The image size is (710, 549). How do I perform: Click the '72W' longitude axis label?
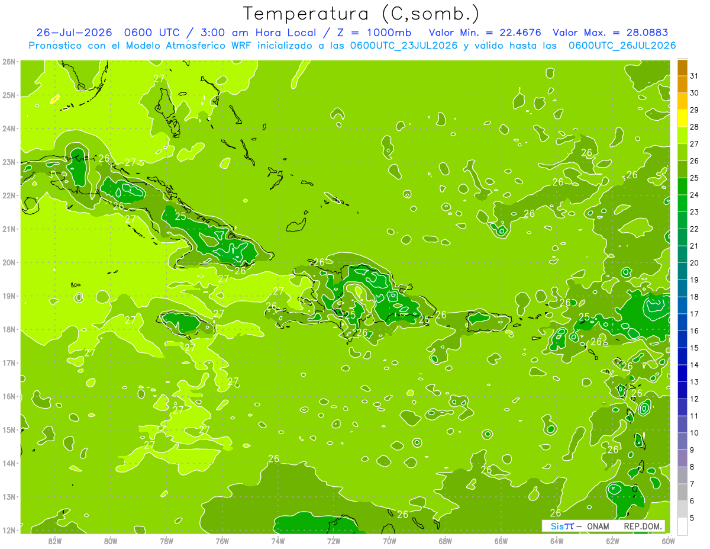[334, 541]
